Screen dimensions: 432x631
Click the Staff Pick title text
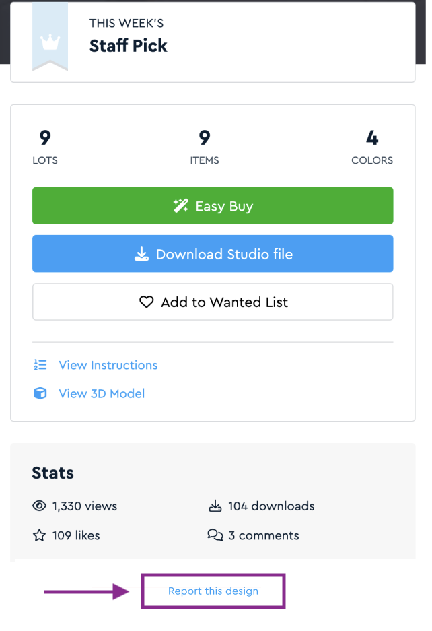click(x=128, y=46)
